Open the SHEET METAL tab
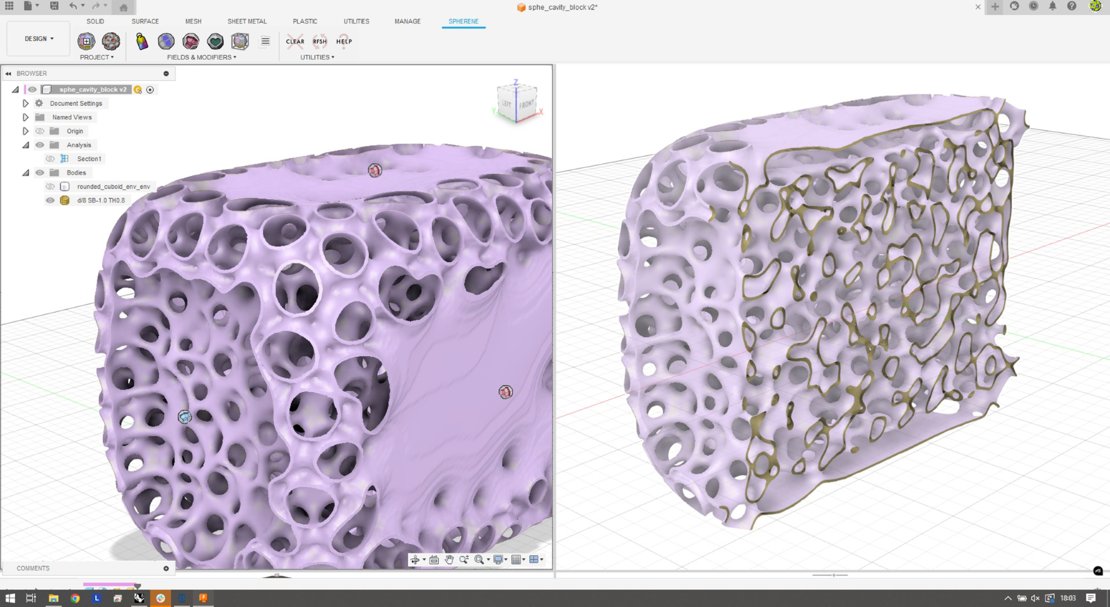 click(247, 21)
